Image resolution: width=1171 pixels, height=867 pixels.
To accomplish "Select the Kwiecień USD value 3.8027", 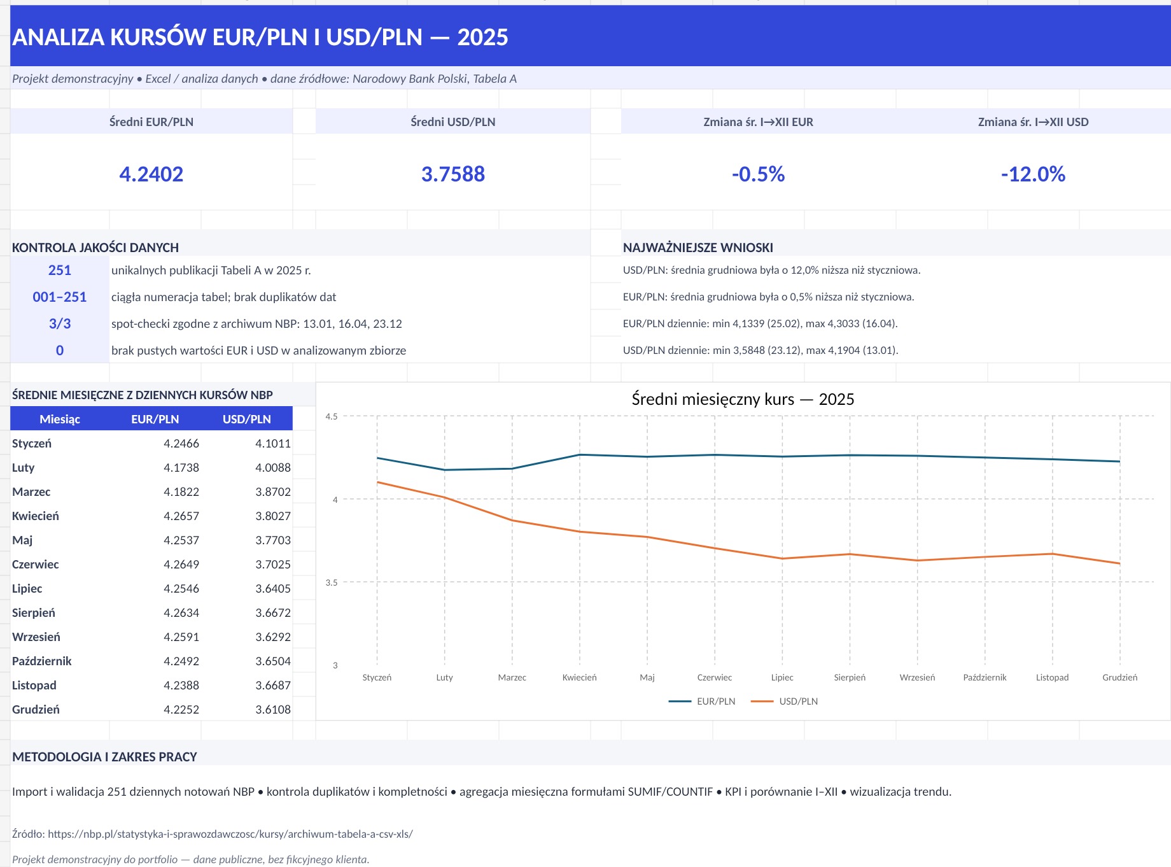I will [x=273, y=516].
